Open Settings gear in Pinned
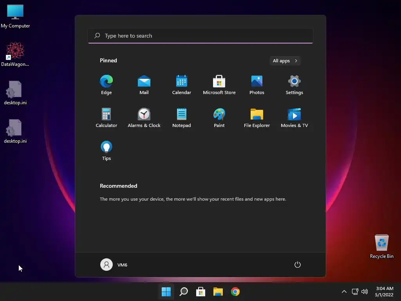The image size is (401, 301). tap(294, 85)
